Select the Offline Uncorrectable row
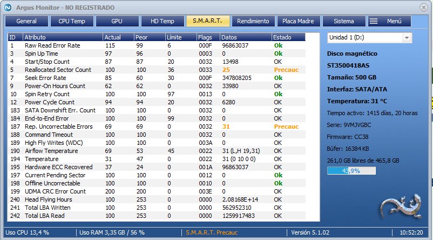This screenshot has height=240, width=433. point(157,183)
